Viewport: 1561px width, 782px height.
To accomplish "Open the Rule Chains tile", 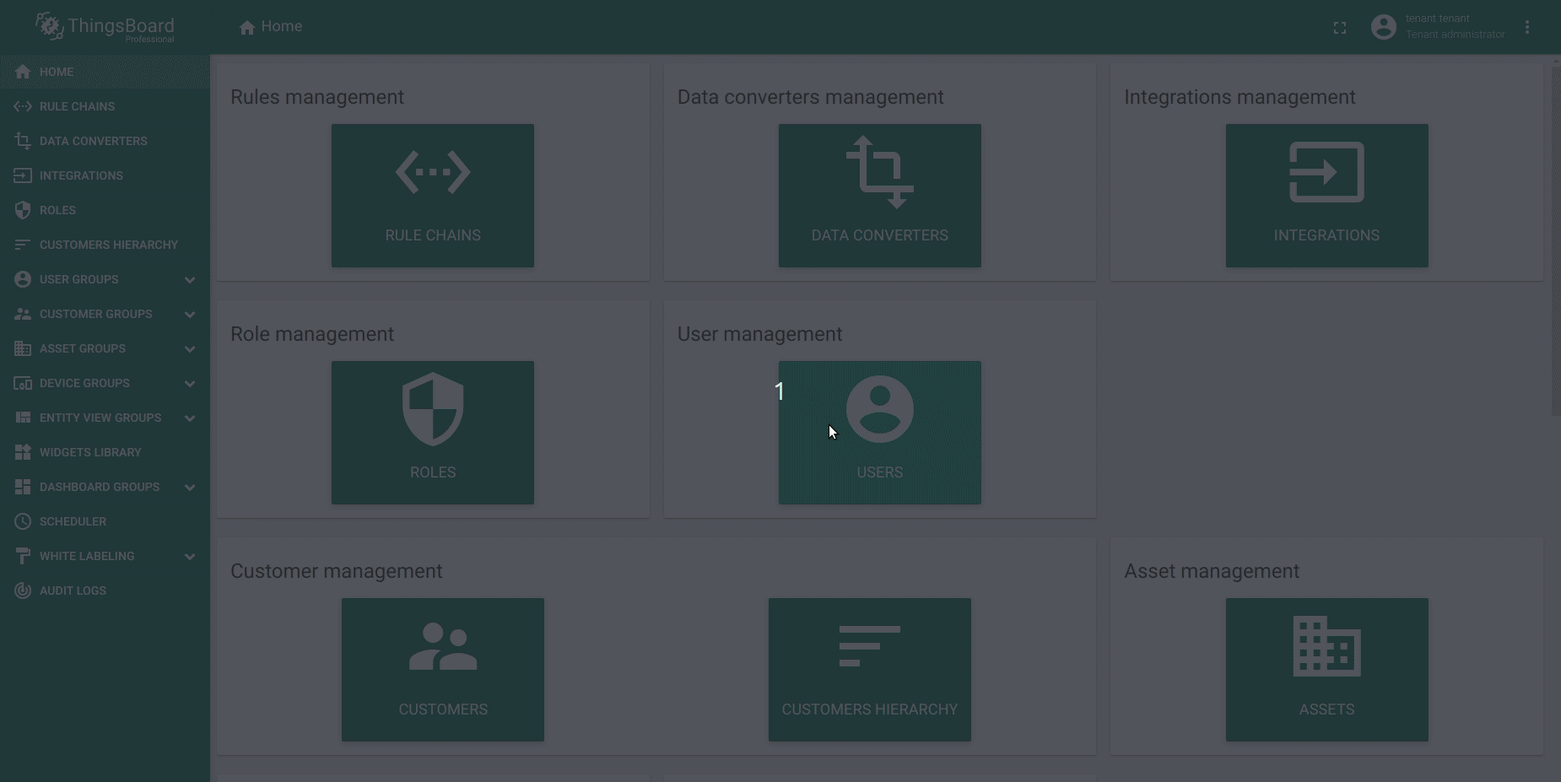I will [x=432, y=196].
